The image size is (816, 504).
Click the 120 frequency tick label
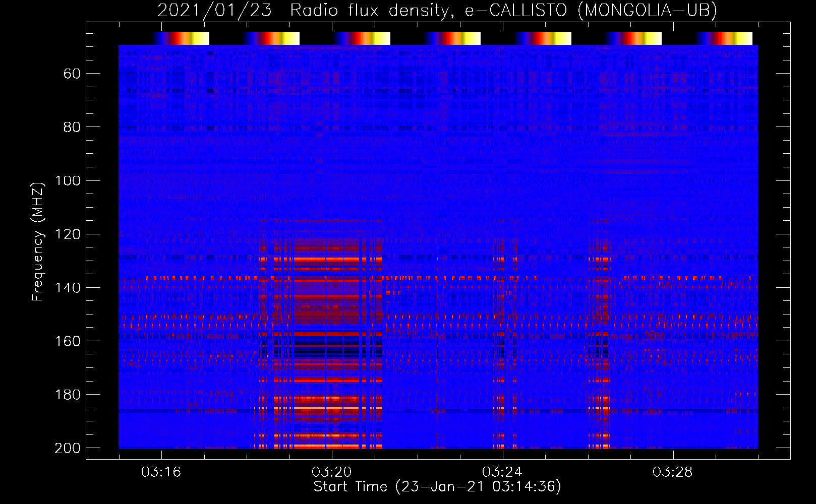[68, 234]
